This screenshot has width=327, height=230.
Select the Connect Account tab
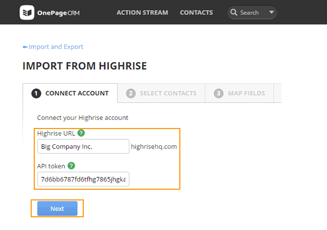pyautogui.click(x=70, y=93)
